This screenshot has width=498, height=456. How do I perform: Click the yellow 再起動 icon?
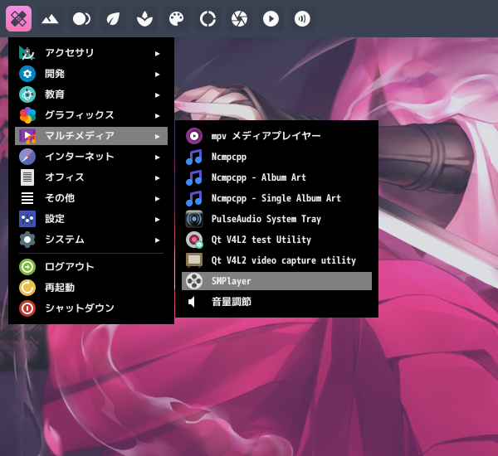(x=27, y=288)
